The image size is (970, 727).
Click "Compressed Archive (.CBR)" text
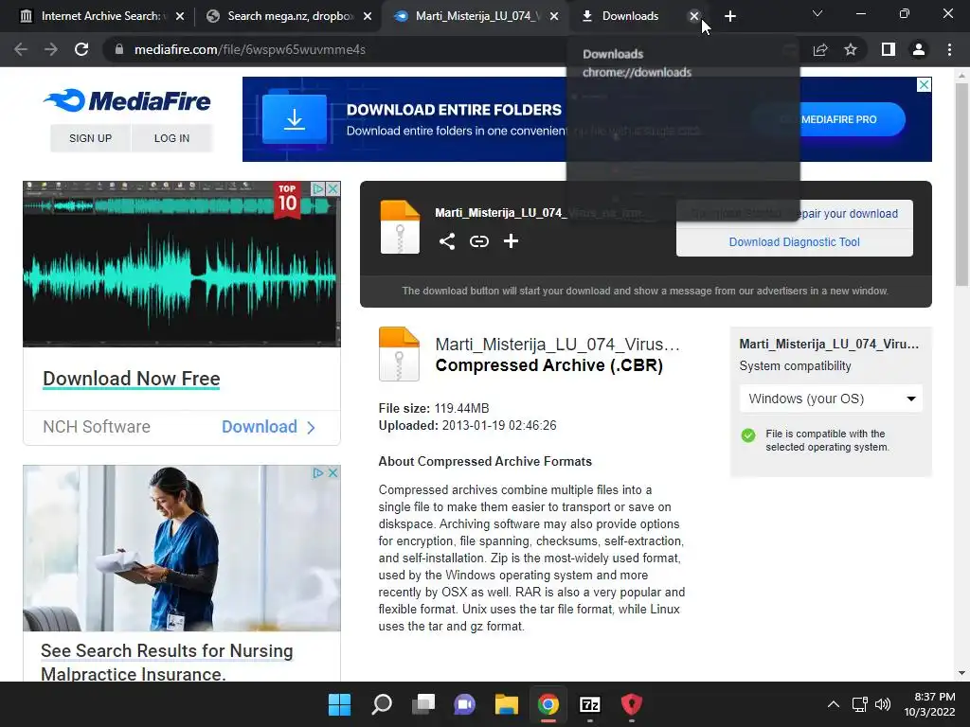[548, 364]
